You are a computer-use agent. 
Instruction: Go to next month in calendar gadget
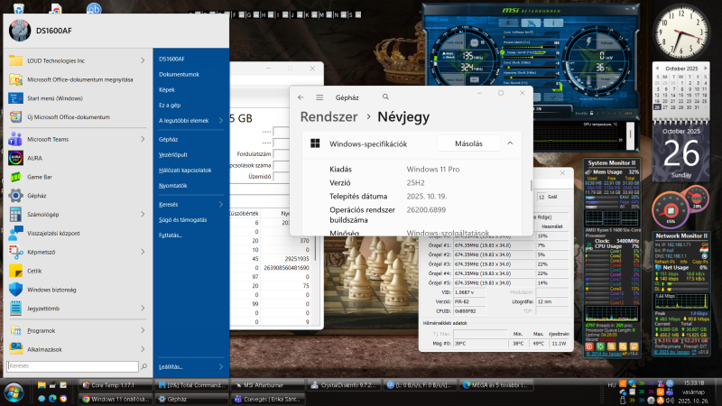706,69
